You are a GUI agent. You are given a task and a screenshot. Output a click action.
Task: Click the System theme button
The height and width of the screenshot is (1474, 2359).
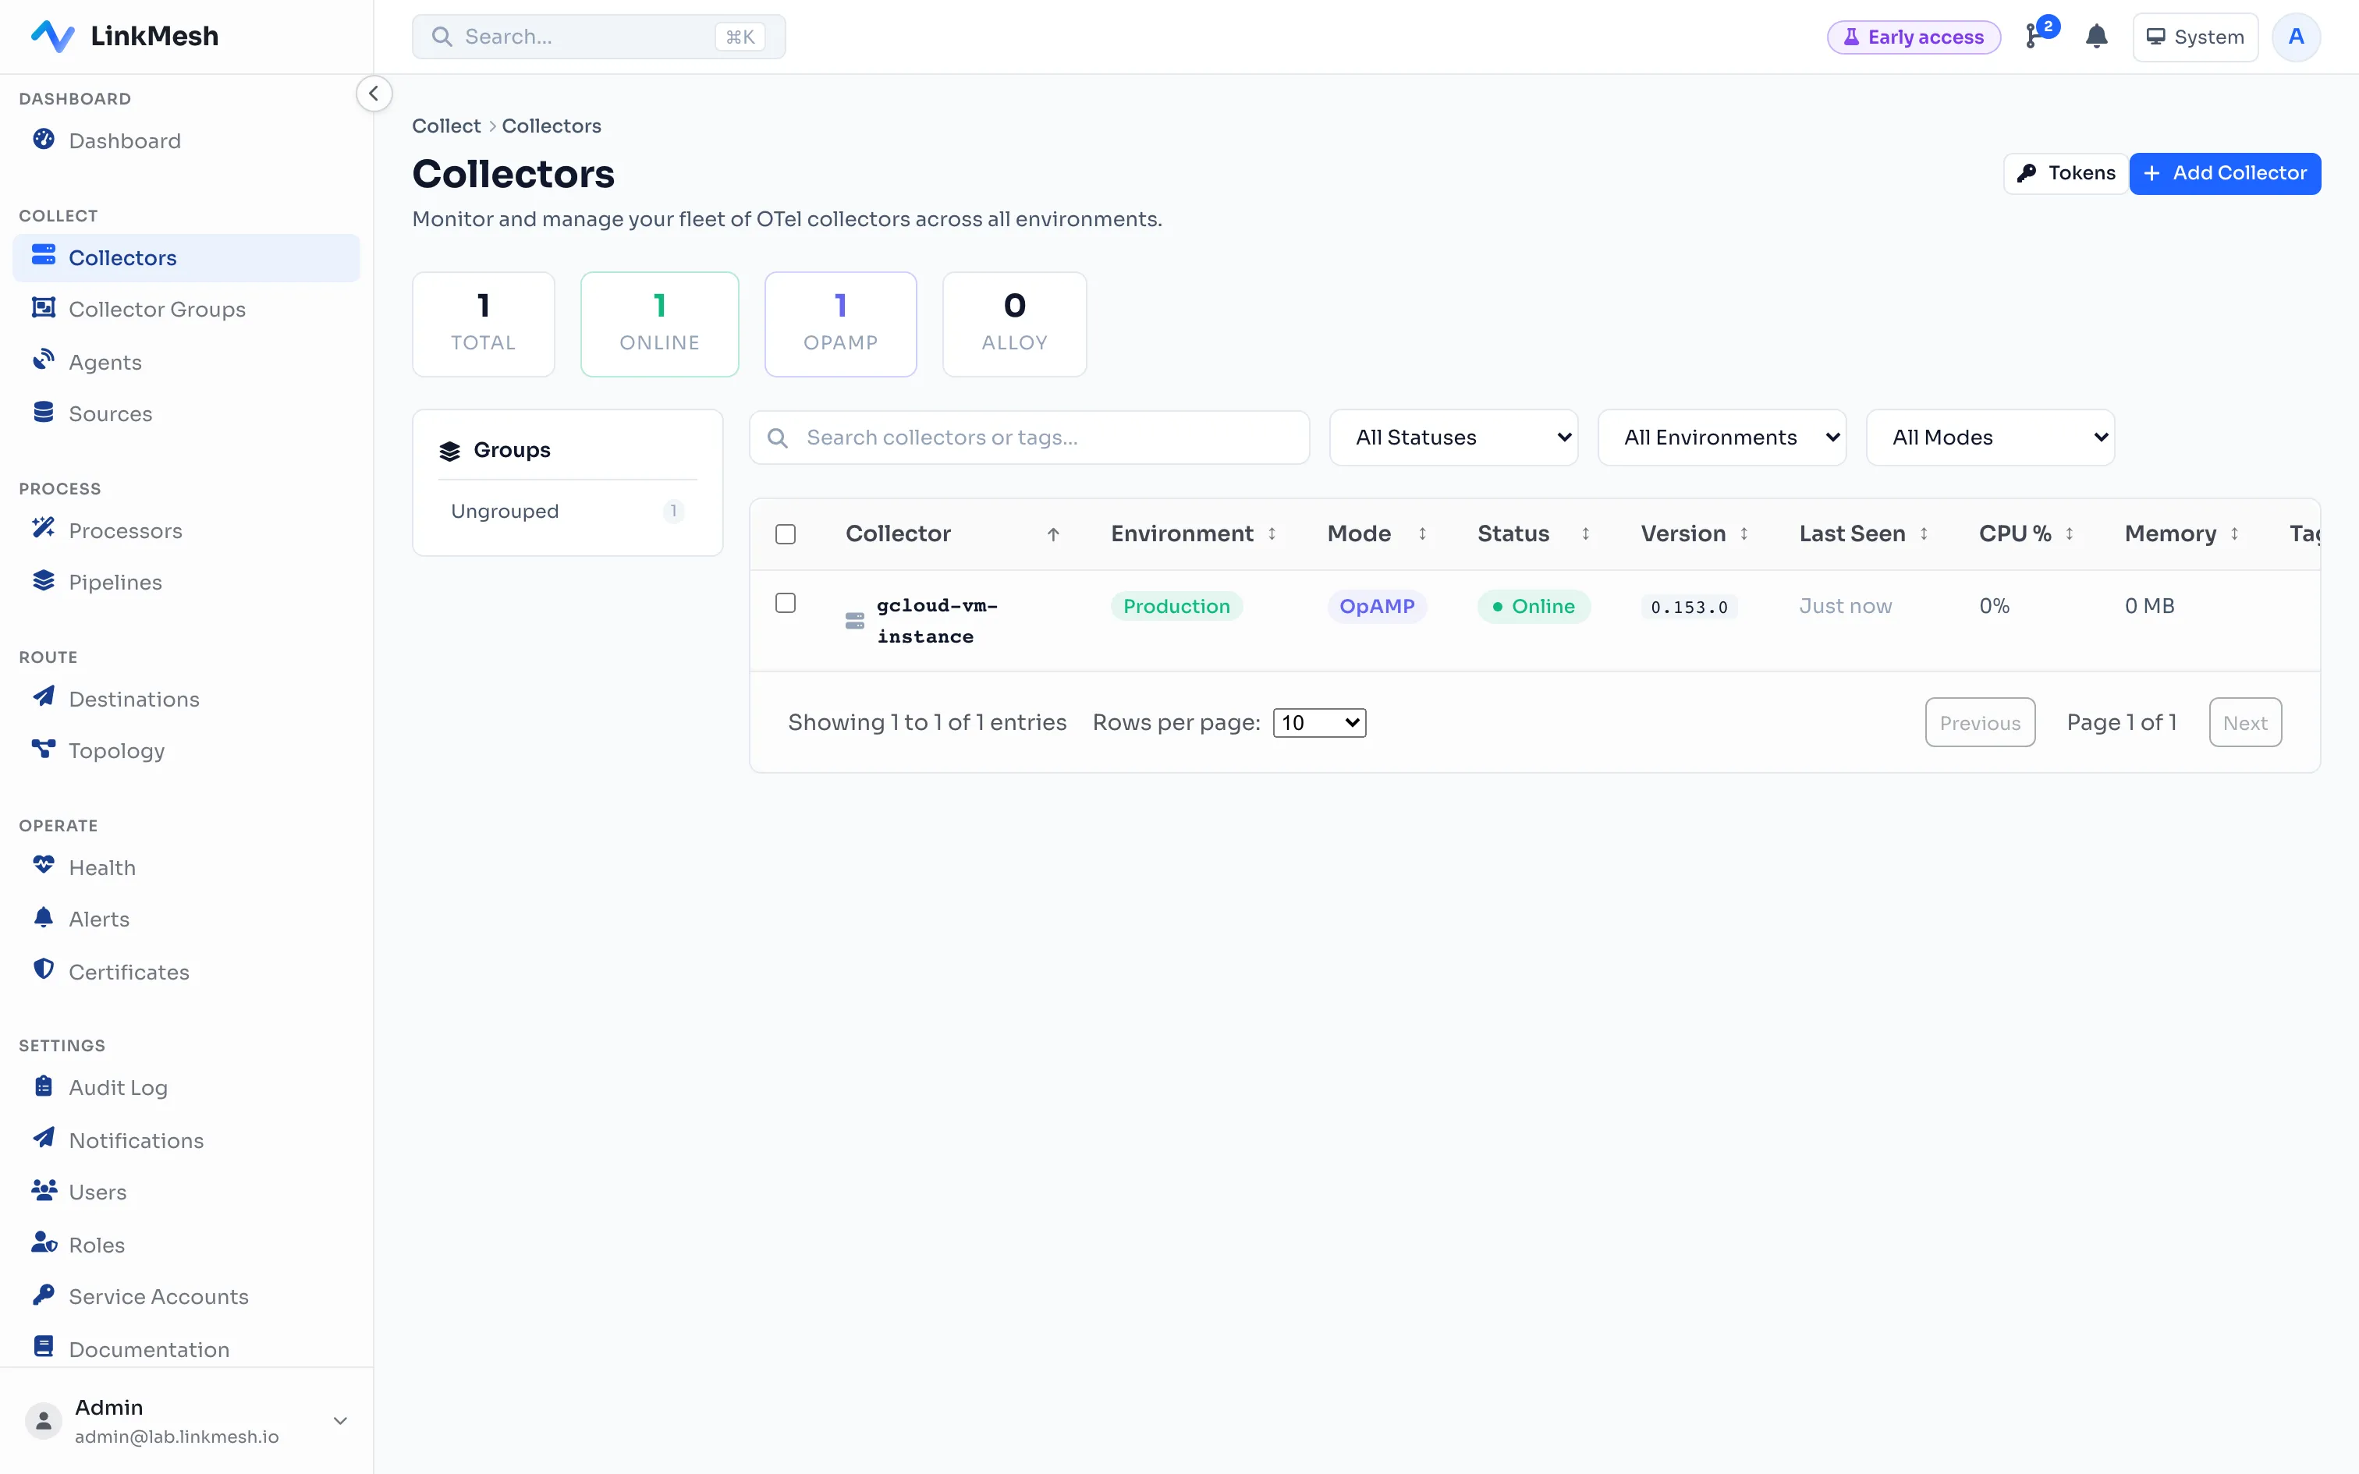click(2195, 37)
